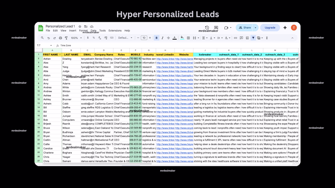335x188 pixels.
Task: Redo the last action
Action: click(55, 38)
